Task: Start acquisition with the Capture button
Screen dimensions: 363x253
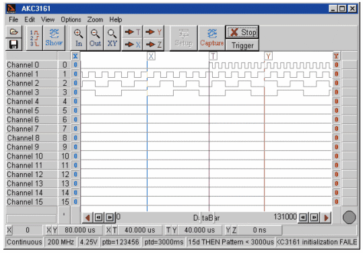Action: click(212, 38)
